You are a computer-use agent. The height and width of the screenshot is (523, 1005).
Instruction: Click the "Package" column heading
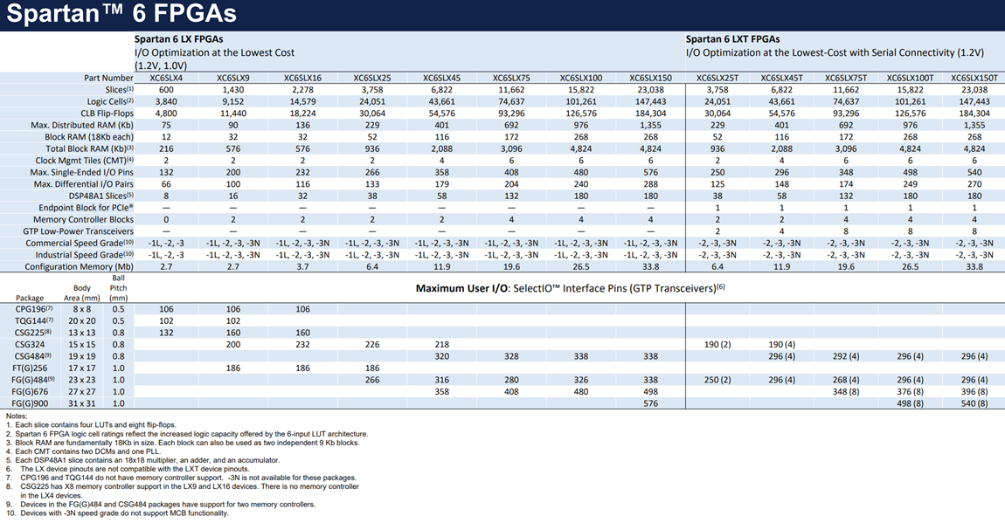pos(30,299)
